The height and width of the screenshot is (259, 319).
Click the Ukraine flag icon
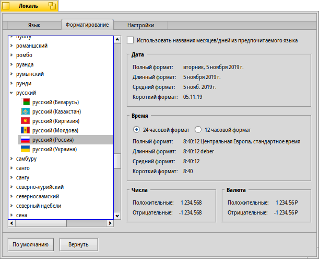point(25,149)
